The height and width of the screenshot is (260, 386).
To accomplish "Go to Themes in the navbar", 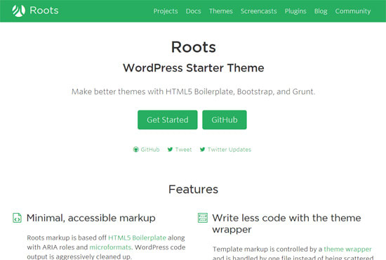I will (x=221, y=11).
